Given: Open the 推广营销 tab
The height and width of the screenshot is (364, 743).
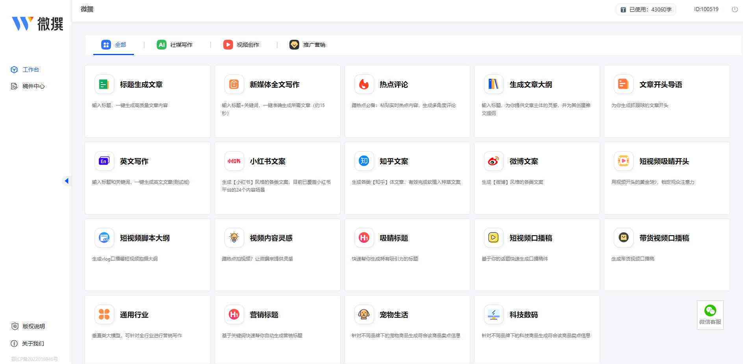Looking at the screenshot, I should tap(308, 44).
